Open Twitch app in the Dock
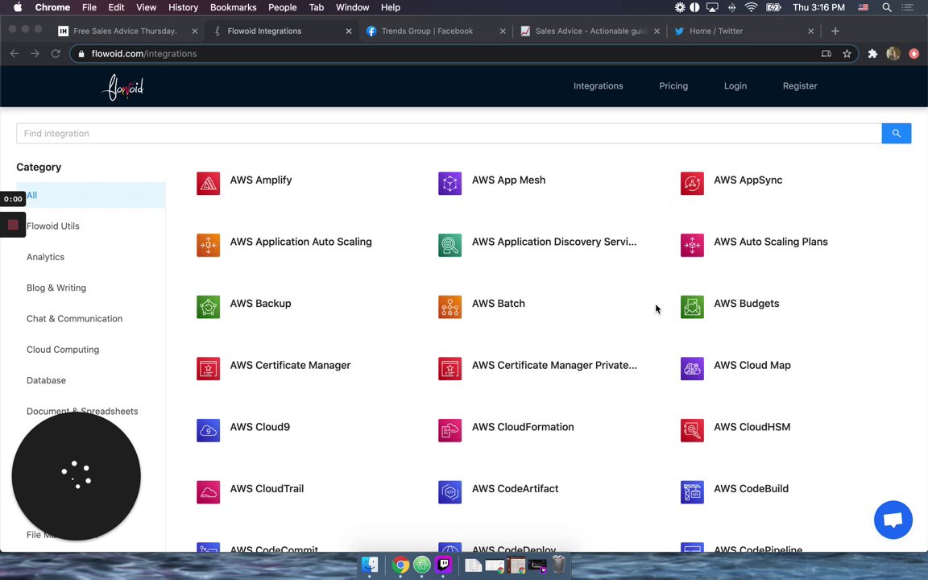Screen dimensions: 928x580 pyautogui.click(x=443, y=565)
